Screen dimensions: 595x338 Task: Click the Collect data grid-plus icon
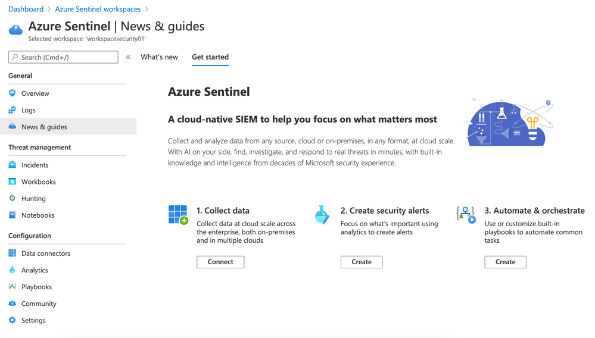(x=178, y=215)
